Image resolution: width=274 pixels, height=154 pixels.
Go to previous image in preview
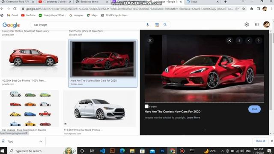pos(249,41)
